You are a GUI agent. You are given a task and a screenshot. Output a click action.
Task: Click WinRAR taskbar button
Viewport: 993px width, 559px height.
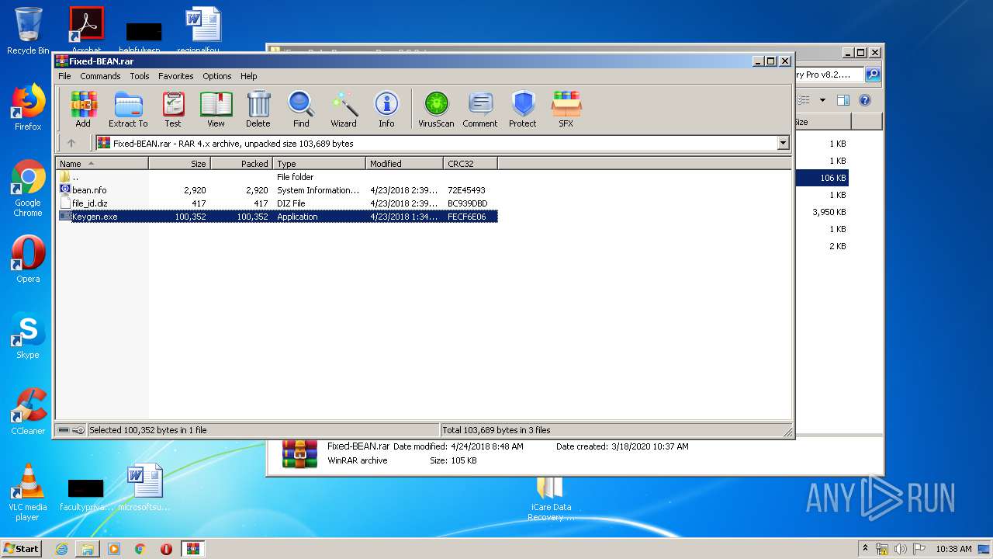tap(192, 549)
